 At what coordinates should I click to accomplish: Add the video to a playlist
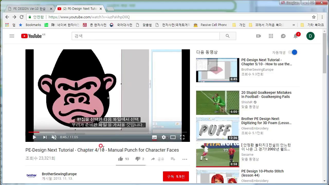pos(173,159)
